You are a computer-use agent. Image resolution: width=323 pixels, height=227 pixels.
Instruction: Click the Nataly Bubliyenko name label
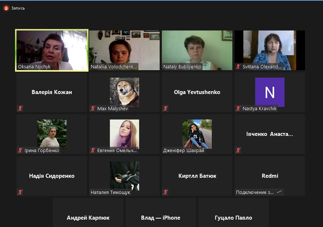[x=182, y=66]
